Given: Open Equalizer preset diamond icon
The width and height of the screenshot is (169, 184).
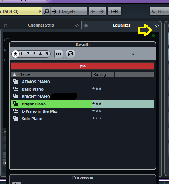Looking at the screenshot, I should coord(157,25).
